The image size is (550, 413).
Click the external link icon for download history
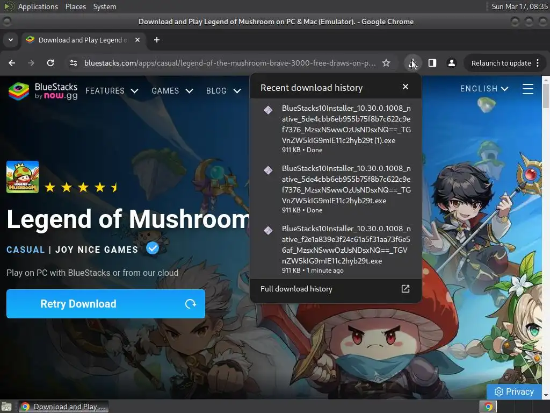[406, 289]
